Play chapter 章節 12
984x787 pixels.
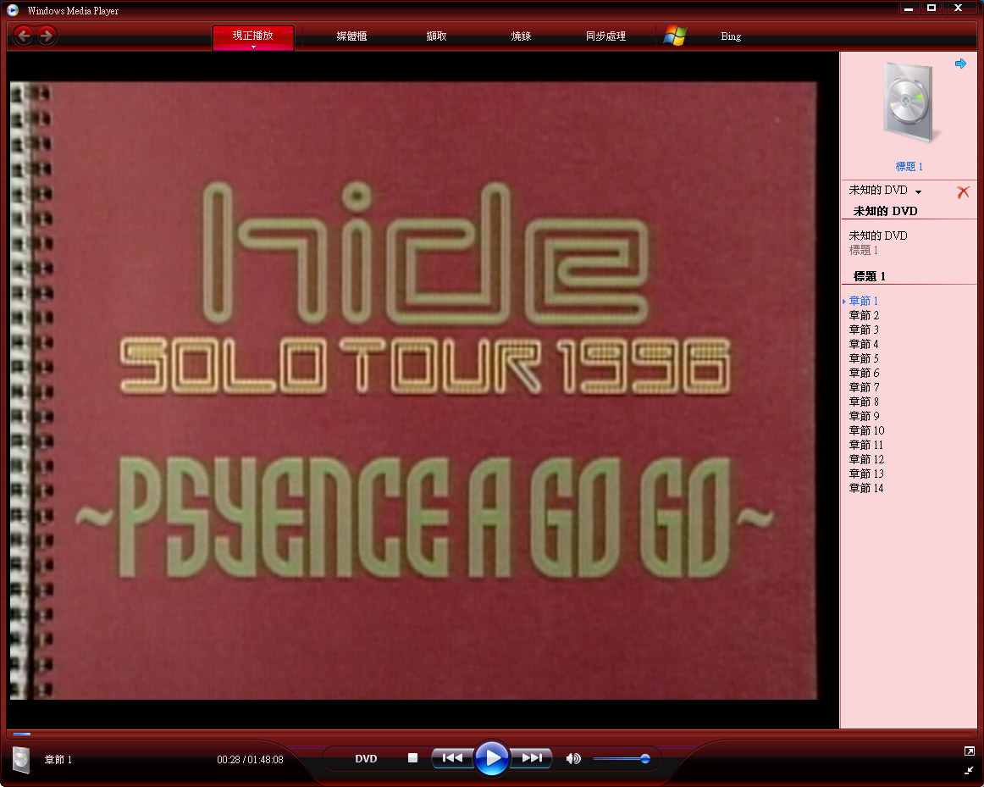tap(866, 459)
